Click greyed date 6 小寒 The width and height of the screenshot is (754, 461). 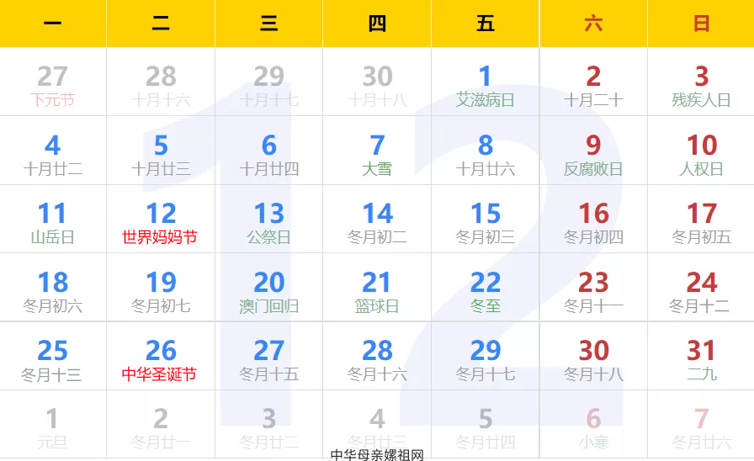(x=593, y=425)
